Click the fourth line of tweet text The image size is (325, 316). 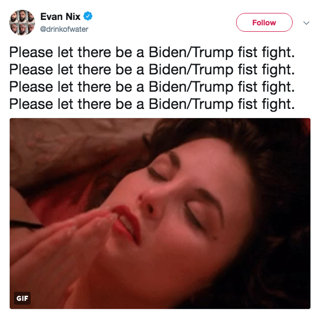(152, 104)
